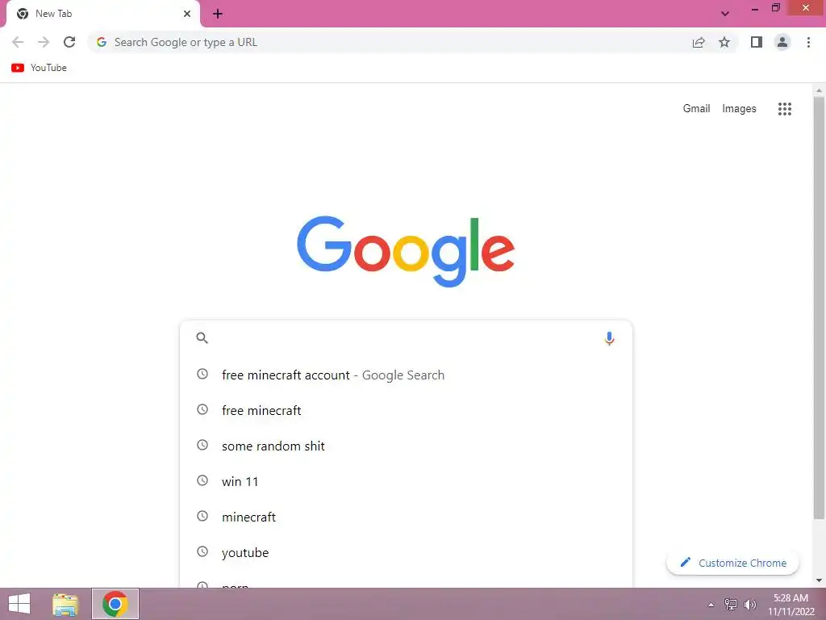This screenshot has height=620, width=826.
Task: Open the volume tray icon
Action: (x=749, y=604)
